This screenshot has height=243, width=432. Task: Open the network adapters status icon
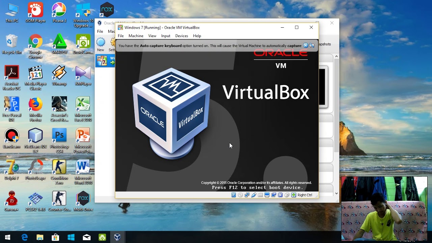click(x=247, y=195)
